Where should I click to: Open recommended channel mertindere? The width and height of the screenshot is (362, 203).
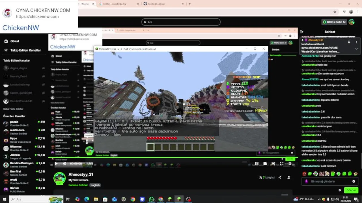tap(24, 132)
